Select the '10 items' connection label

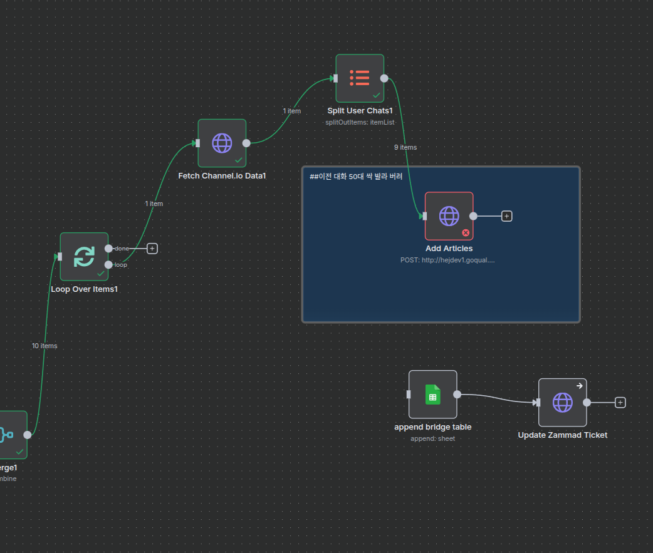[44, 346]
